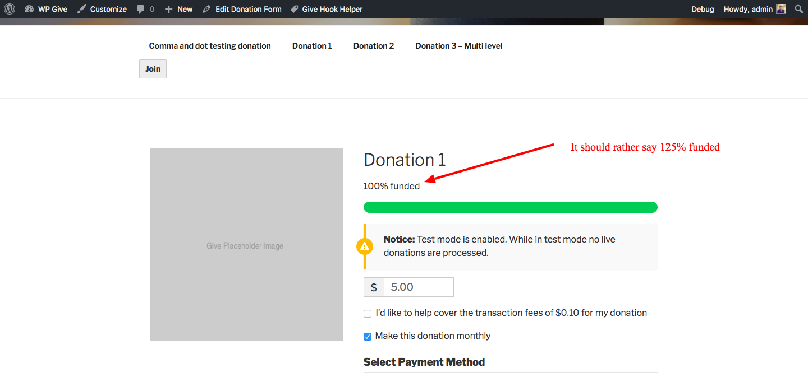Open the Debug admin bar menu
This screenshot has width=808, height=382.
[703, 9]
